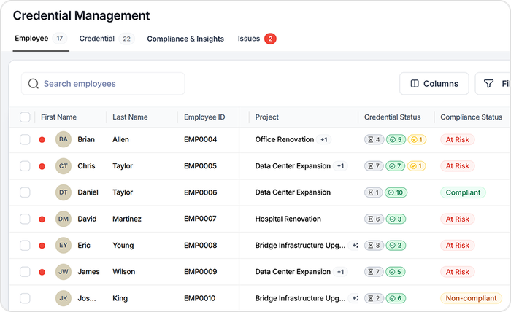Click the JK avatar in King's row
The height and width of the screenshot is (312, 511).
[64, 298]
